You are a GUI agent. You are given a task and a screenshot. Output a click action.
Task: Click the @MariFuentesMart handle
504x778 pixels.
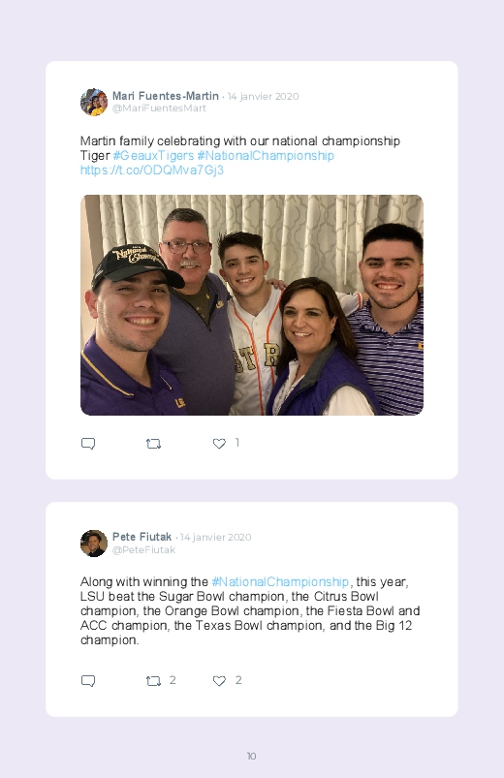[x=159, y=109]
